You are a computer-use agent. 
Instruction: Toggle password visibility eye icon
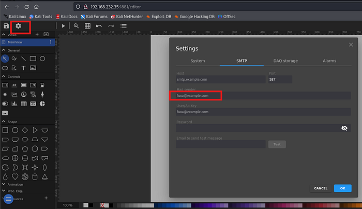(344, 128)
